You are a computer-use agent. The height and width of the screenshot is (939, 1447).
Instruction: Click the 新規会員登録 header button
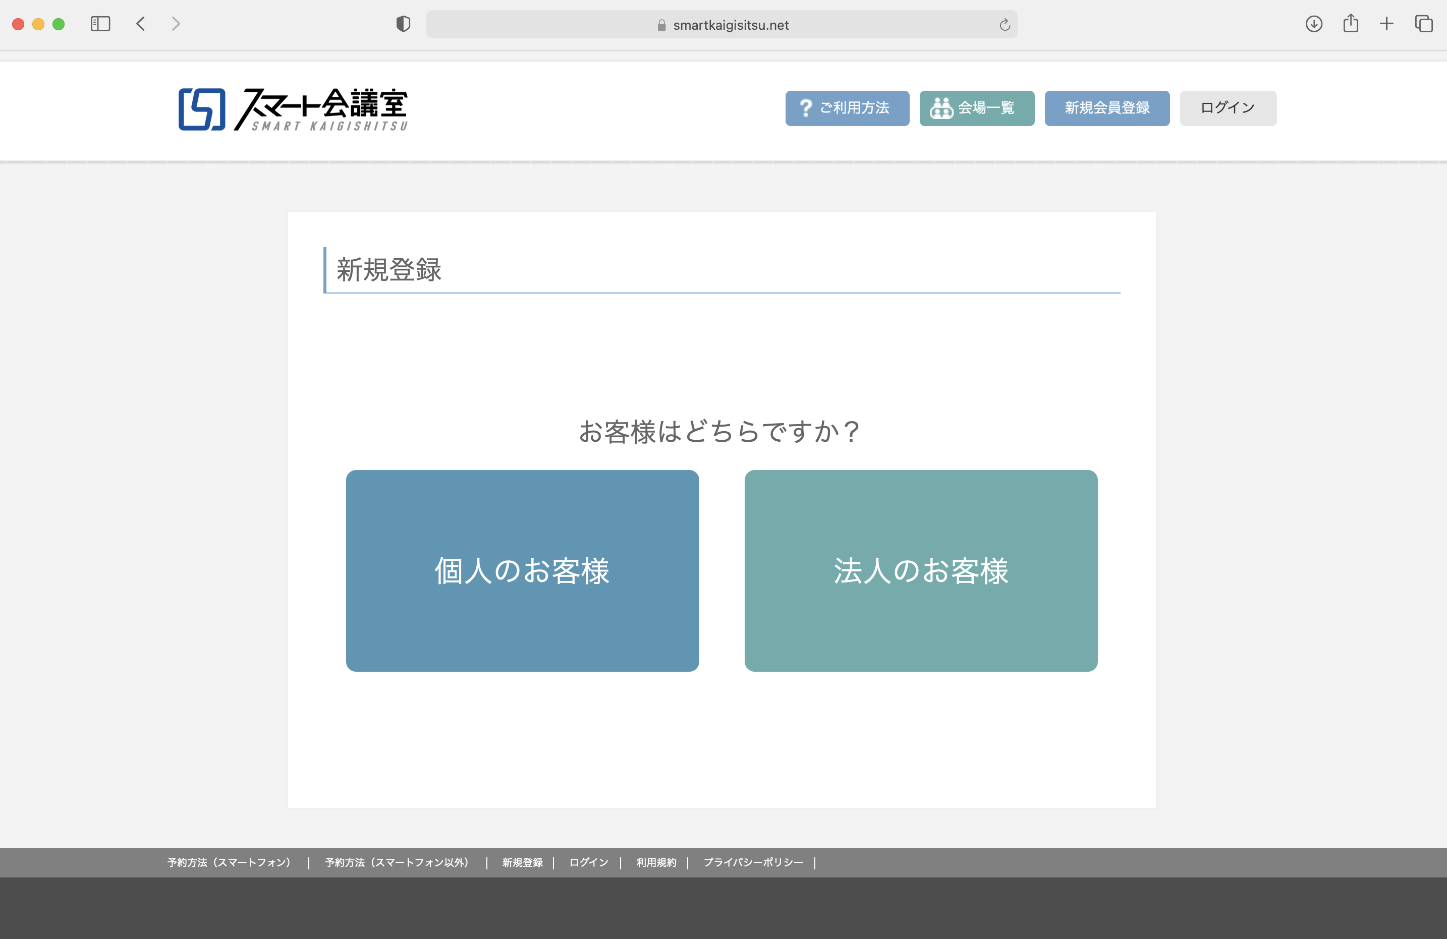[x=1106, y=108]
